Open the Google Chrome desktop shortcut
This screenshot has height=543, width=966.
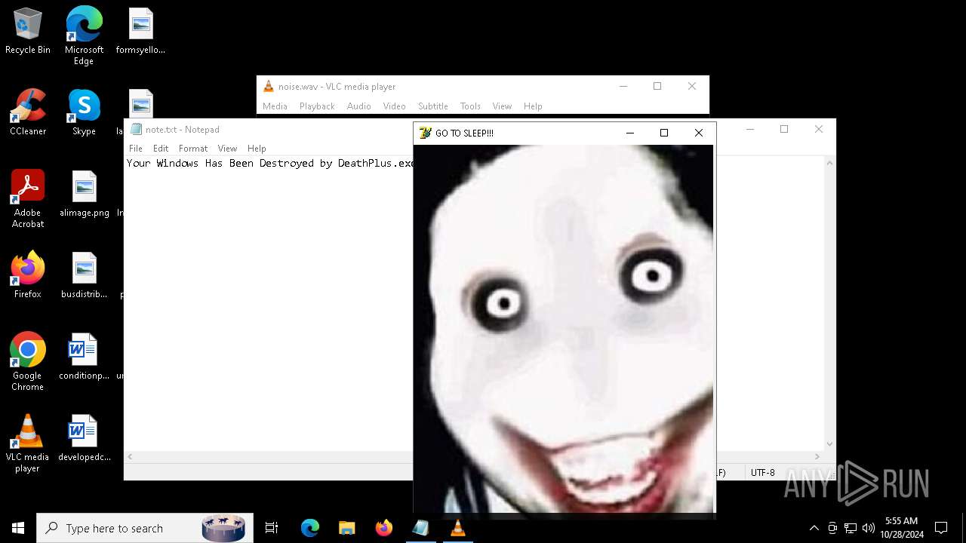click(x=28, y=362)
